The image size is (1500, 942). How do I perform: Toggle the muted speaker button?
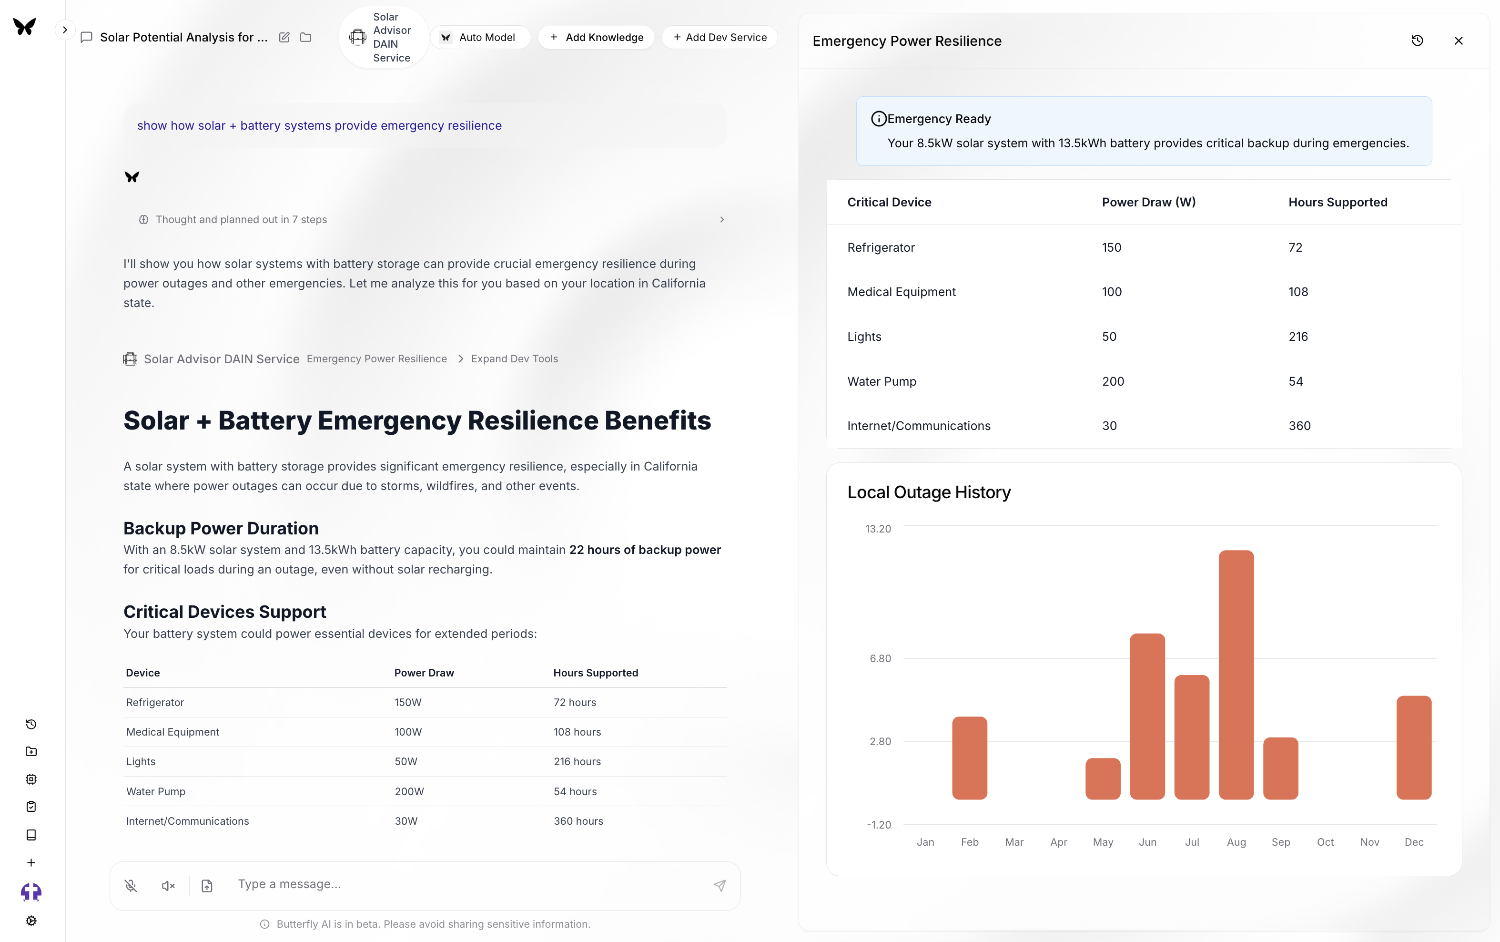(x=168, y=885)
